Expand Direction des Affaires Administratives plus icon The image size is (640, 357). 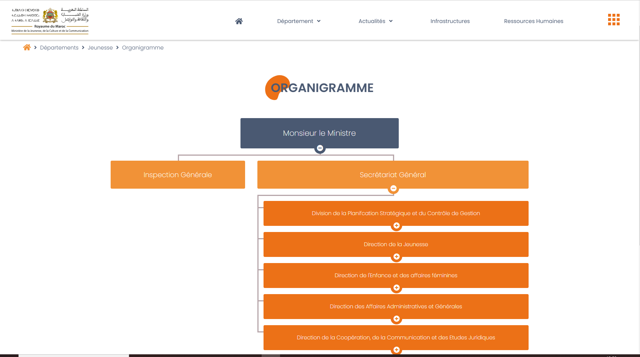tap(396, 319)
